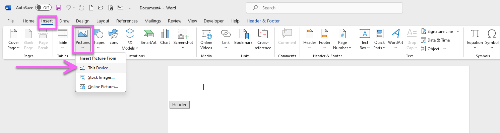Choose Online Pictures... from the menu
This screenshot has height=133, width=500.
(x=101, y=87)
